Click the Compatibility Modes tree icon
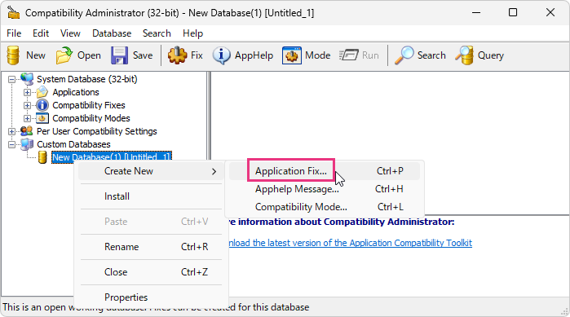This screenshot has height=317, width=570. 42,118
